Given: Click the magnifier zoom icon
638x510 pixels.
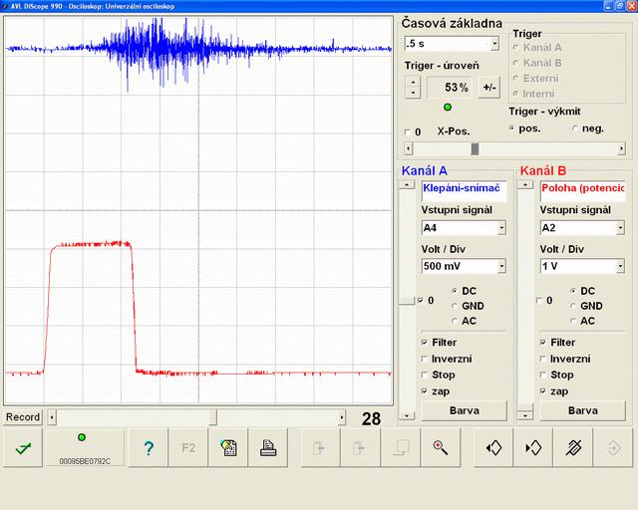Looking at the screenshot, I should 440,448.
